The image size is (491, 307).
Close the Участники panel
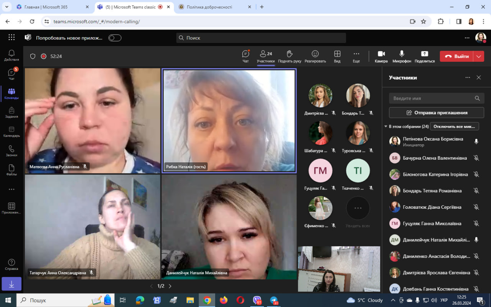tap(479, 78)
